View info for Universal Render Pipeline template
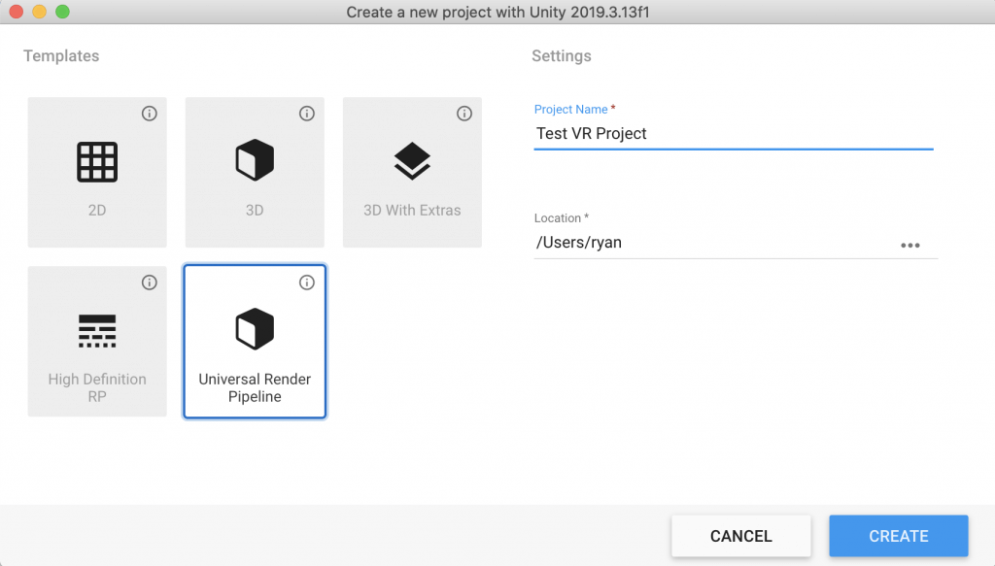This screenshot has height=566, width=995. (307, 283)
